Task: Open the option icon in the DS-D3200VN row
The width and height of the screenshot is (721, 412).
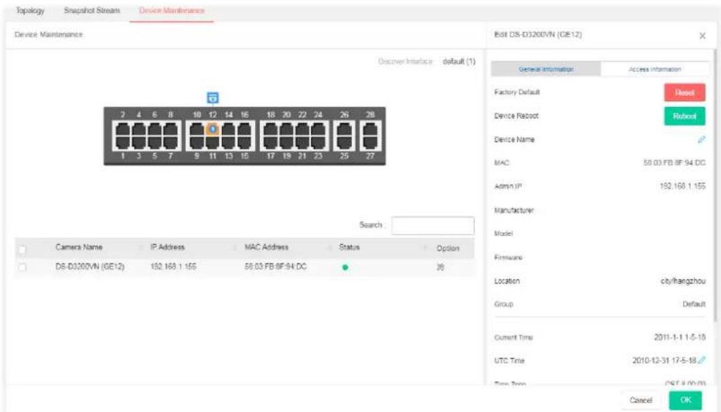Action: (x=440, y=267)
